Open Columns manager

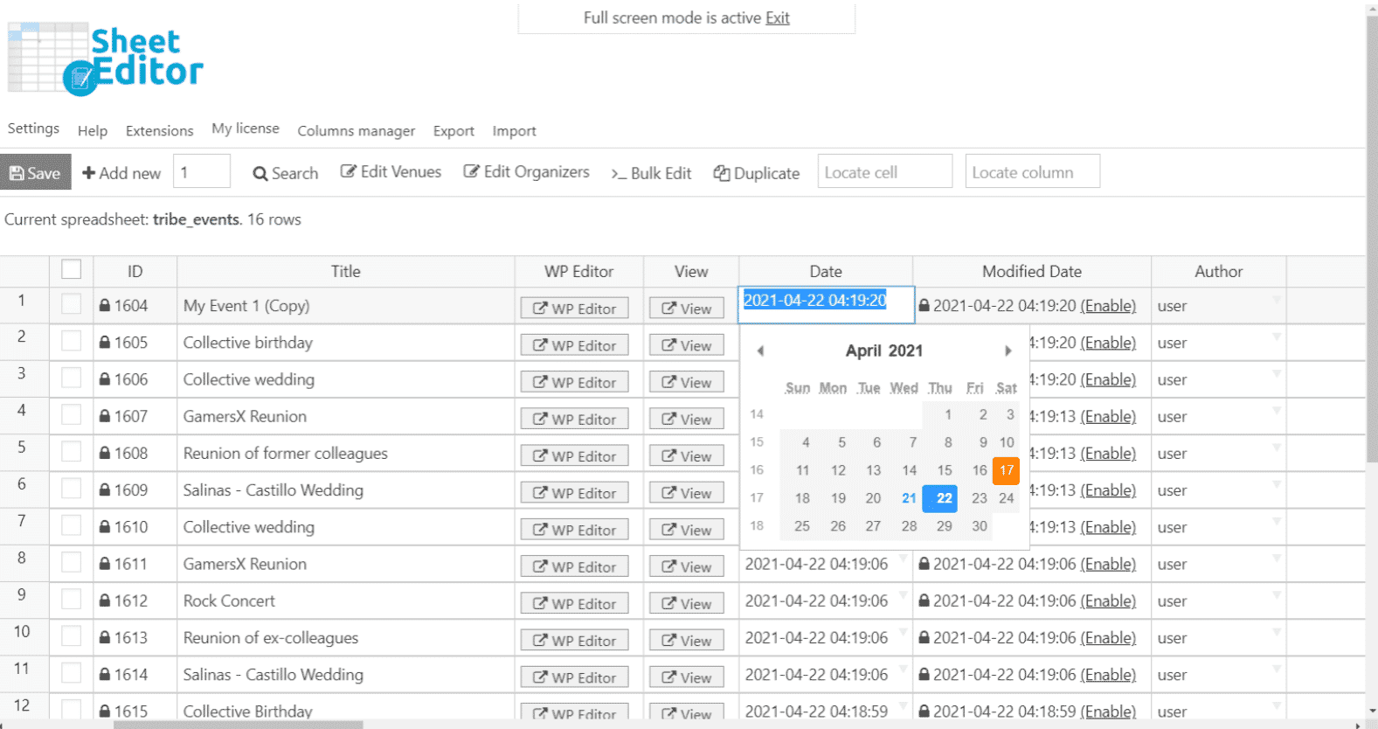tap(357, 131)
